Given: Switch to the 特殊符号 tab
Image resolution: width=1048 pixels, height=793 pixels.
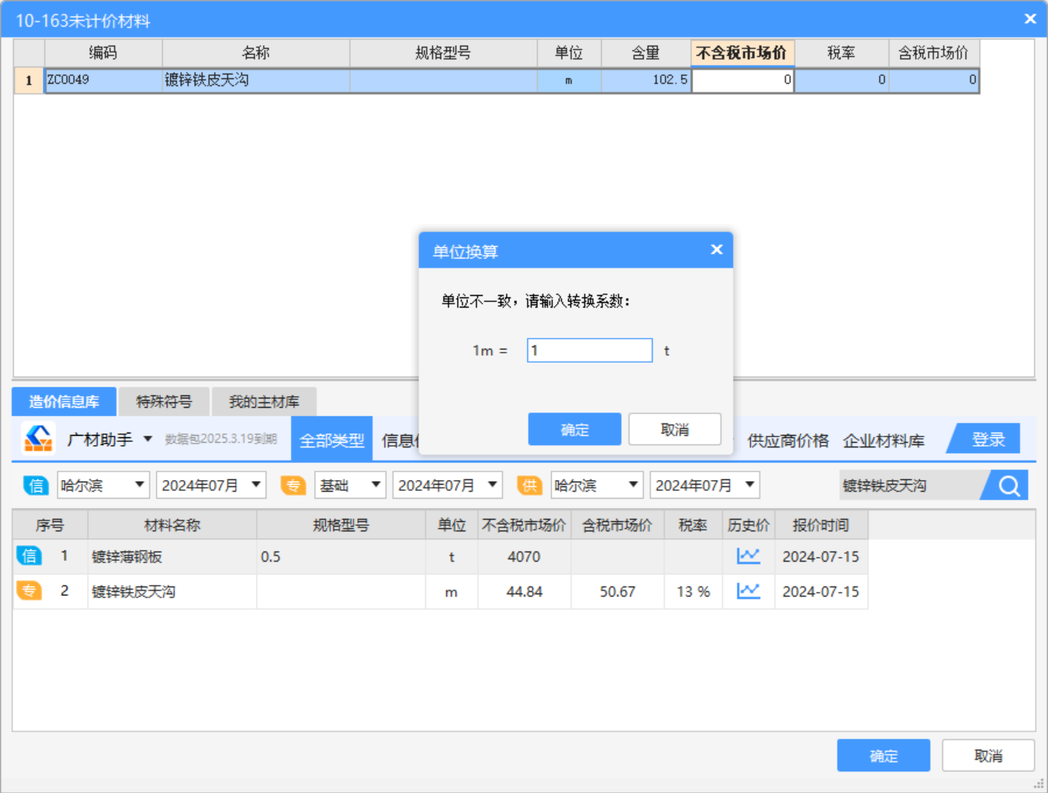Looking at the screenshot, I should (x=164, y=402).
